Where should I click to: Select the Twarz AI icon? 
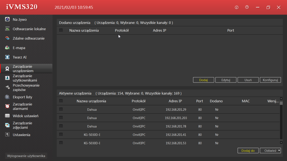[7, 57]
